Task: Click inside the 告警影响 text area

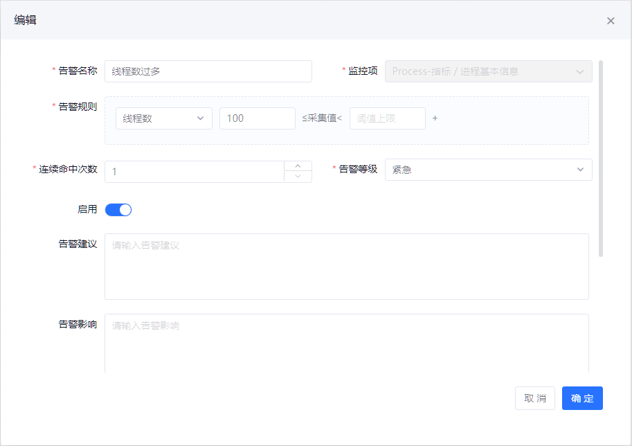Action: [x=346, y=344]
